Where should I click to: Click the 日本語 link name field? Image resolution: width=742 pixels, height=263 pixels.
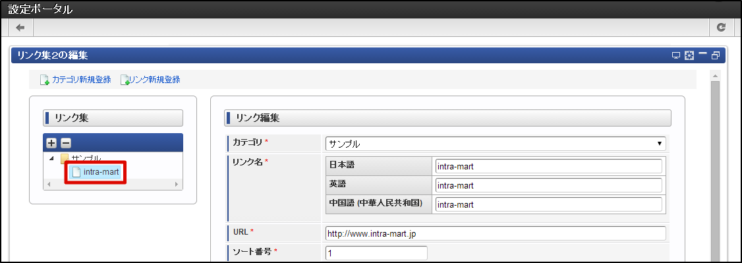(548, 167)
